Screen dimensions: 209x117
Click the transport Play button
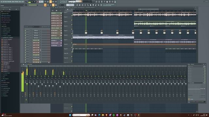(32, 2)
